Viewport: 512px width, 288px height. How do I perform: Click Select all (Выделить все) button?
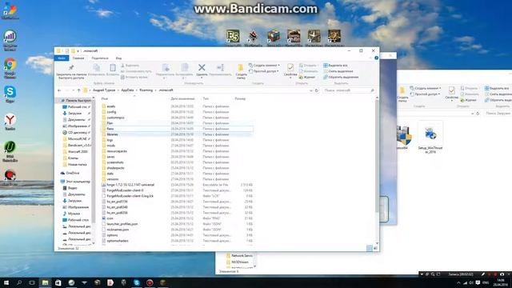[335, 66]
